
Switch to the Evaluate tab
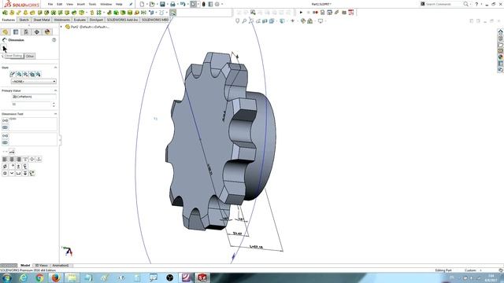pyautogui.click(x=80, y=20)
